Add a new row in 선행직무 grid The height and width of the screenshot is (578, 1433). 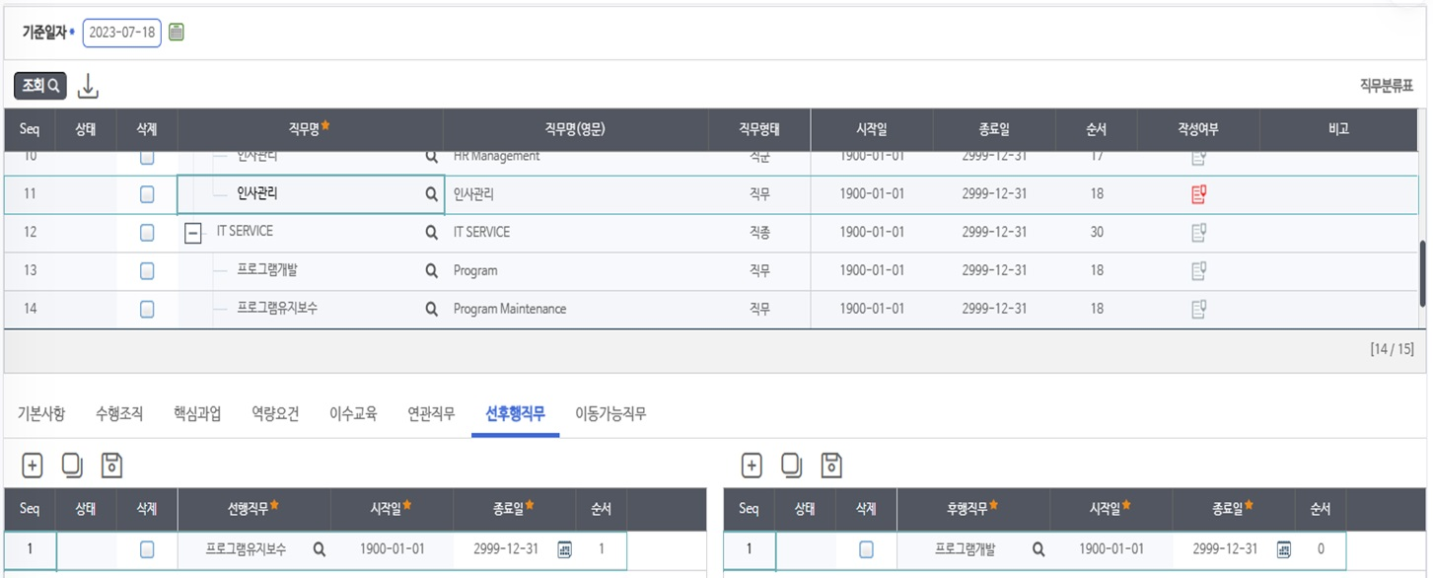click(x=32, y=466)
